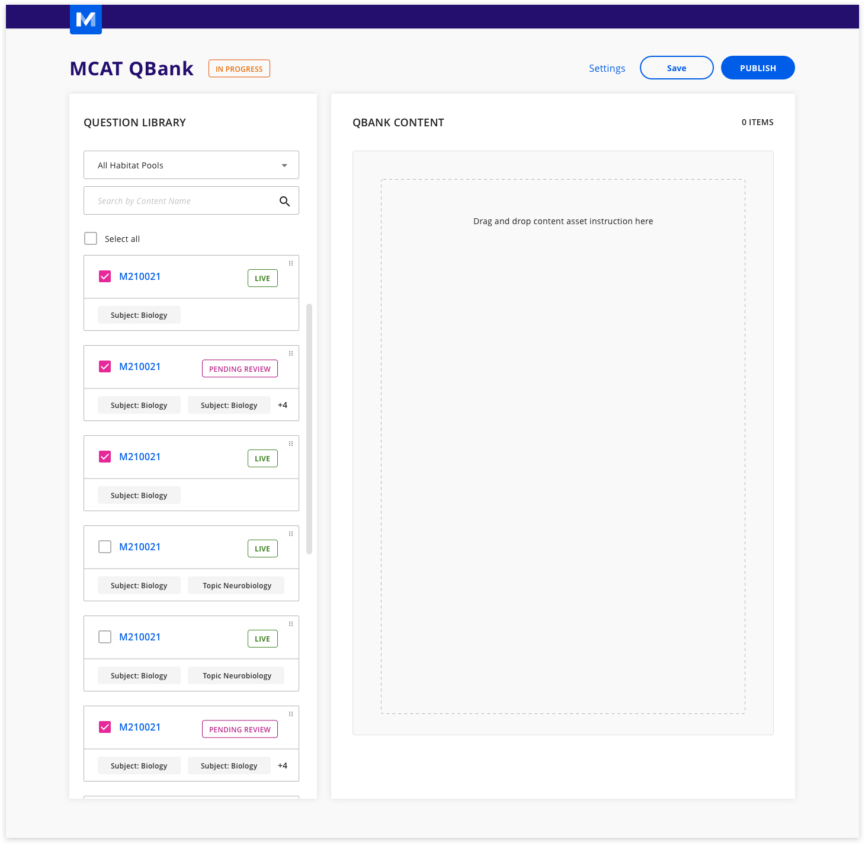Uncheck the second card's checkbox, beside PENDING REVIEW
Viewport: 865px width, 845px height.
click(x=105, y=366)
